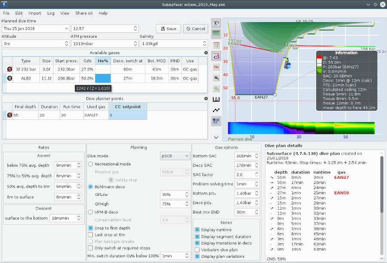Open the Dive mode dropdown showing pSCR

click(175, 156)
